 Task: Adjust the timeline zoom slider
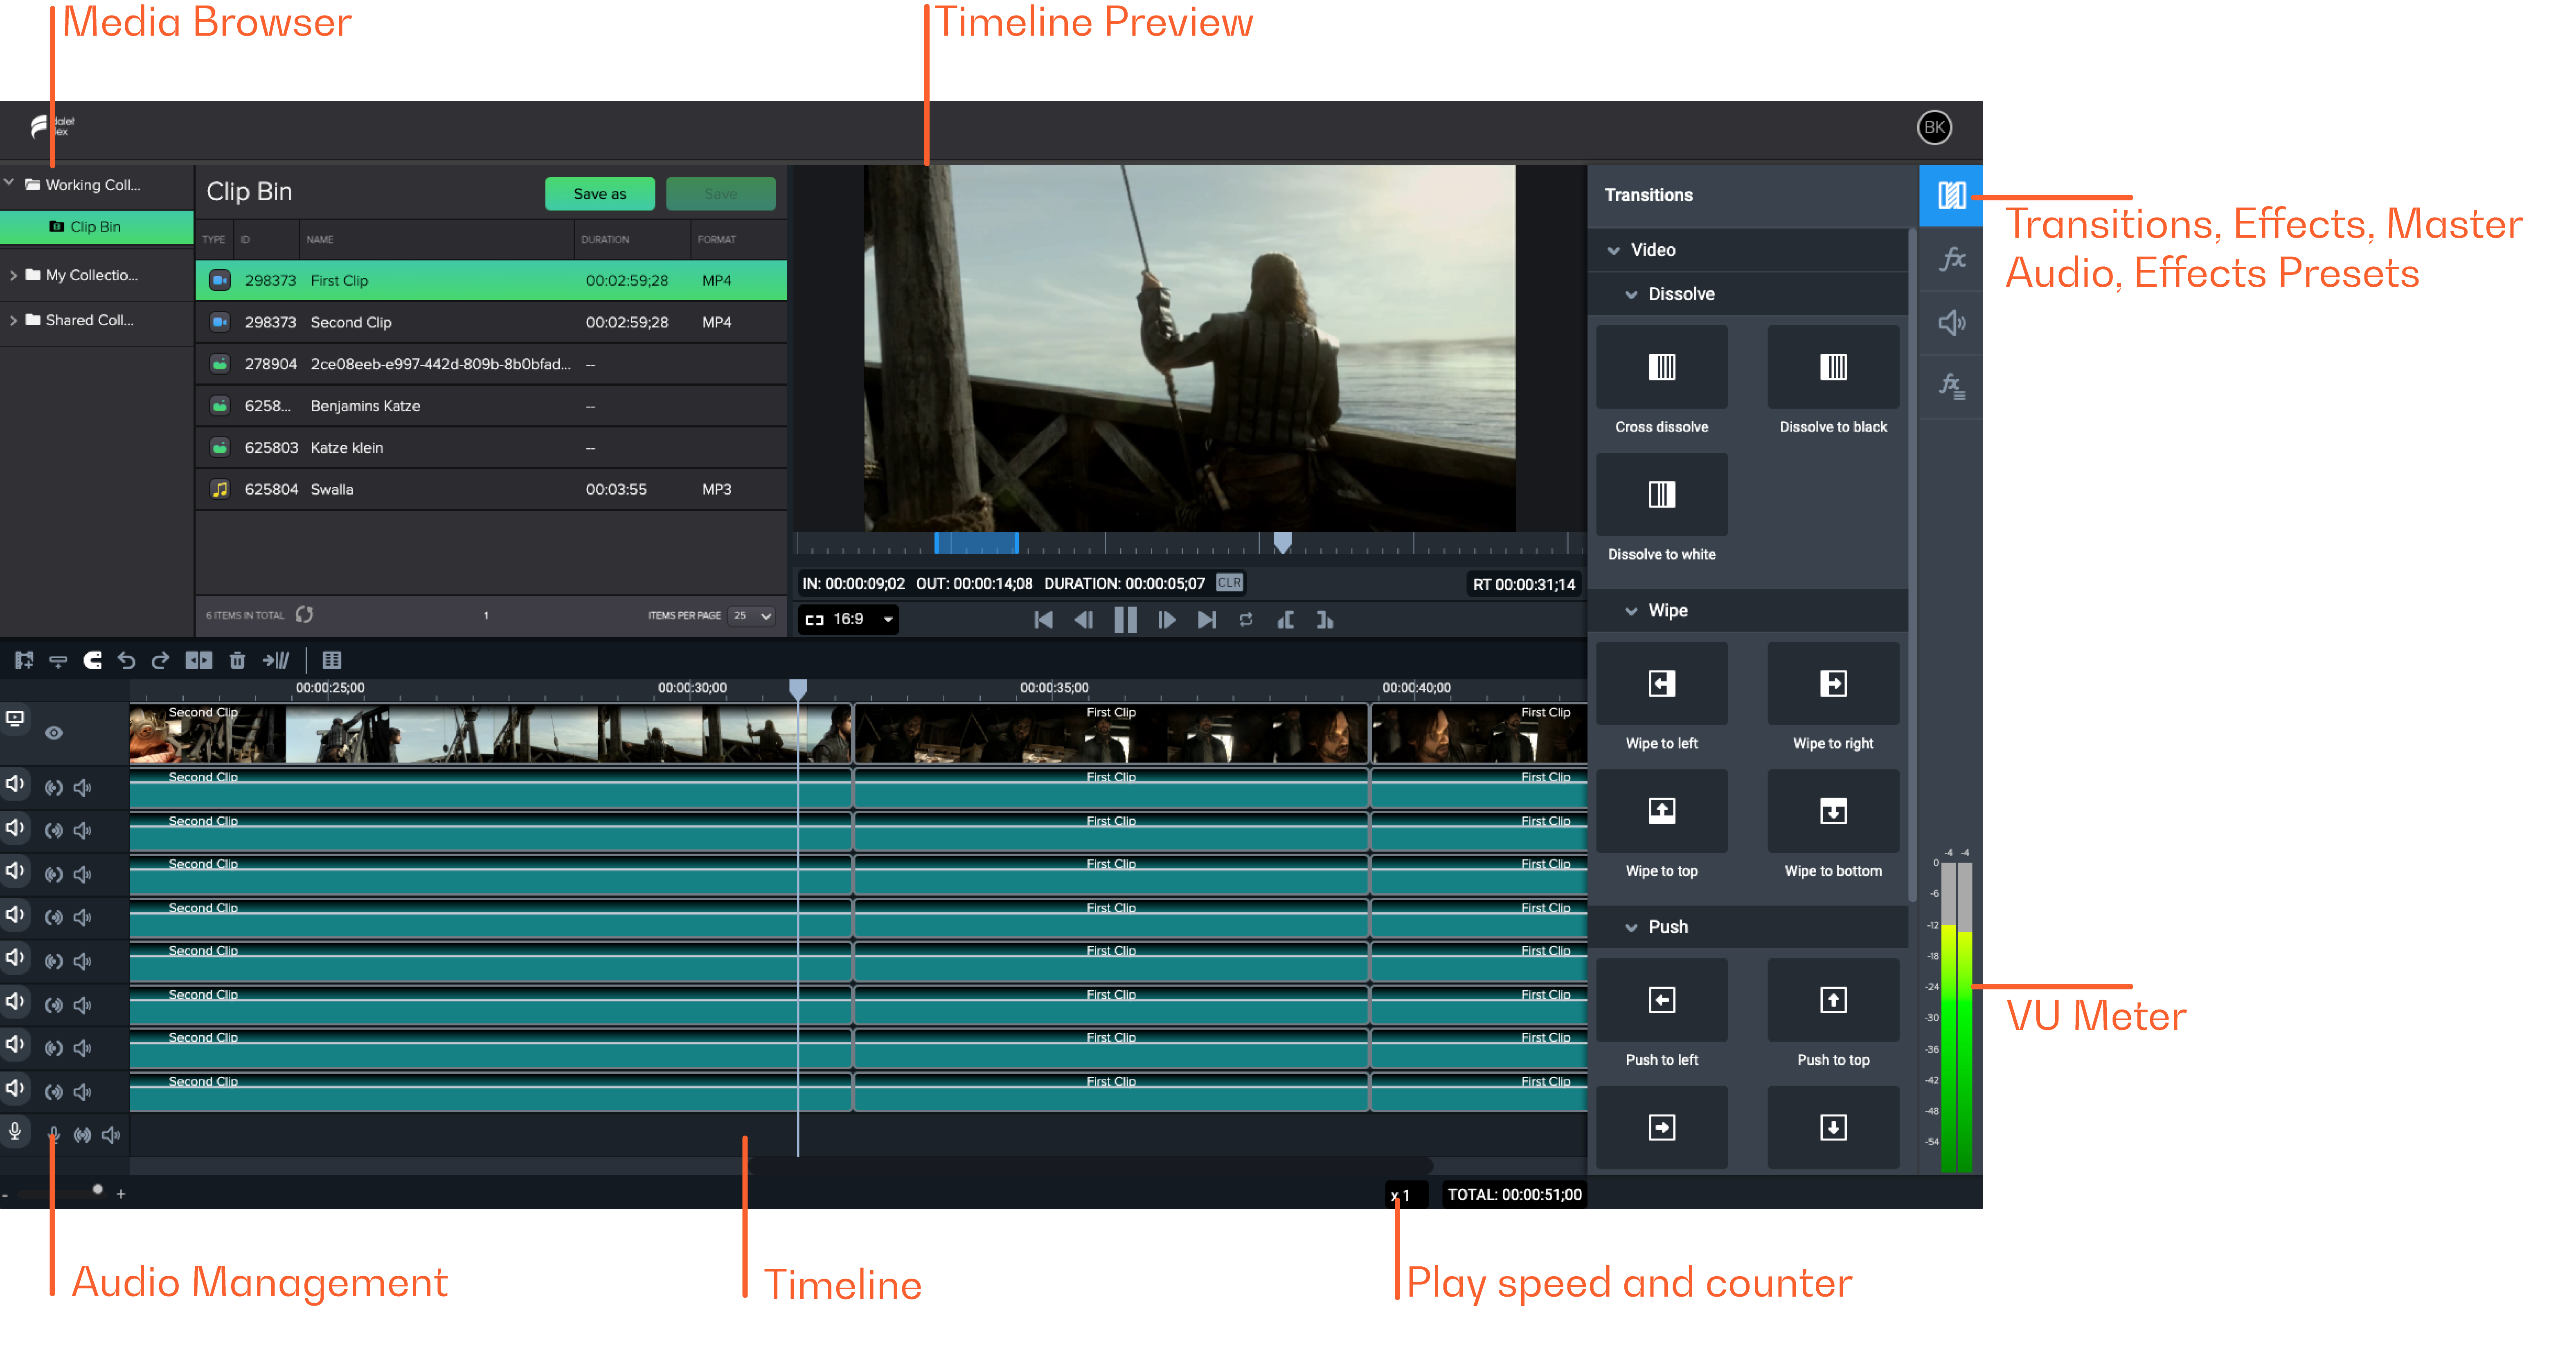pos(98,1190)
